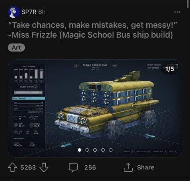Viewport: 190px width, 181px height.
Task: Select the Art flair tag
Action: [x=16, y=48]
